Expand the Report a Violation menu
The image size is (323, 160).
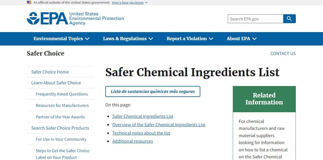(x=190, y=39)
